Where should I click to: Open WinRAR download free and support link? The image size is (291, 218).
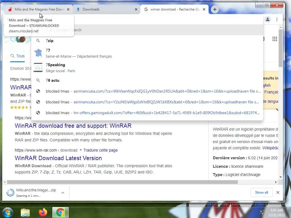(73, 126)
